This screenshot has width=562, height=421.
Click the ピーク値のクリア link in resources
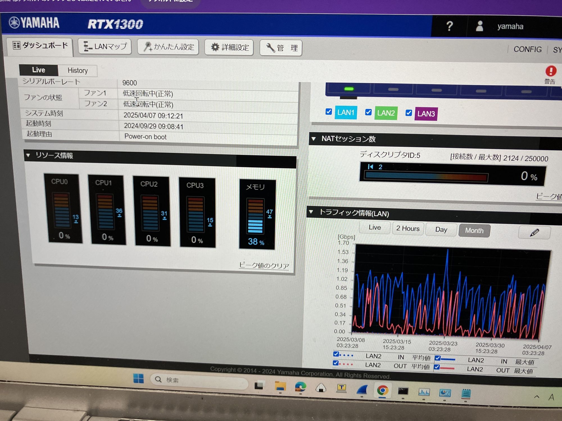point(264,266)
